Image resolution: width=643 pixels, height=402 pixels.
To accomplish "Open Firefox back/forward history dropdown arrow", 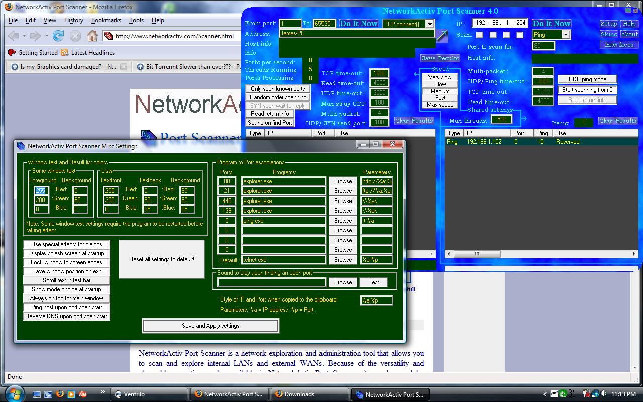I will click(47, 36).
